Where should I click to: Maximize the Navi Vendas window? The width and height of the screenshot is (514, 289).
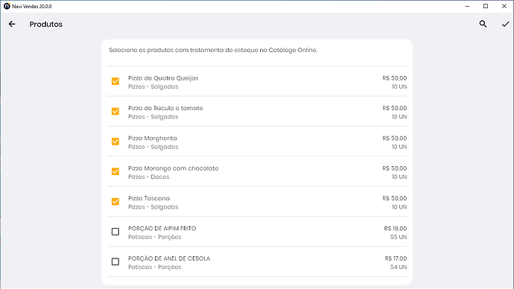486,6
